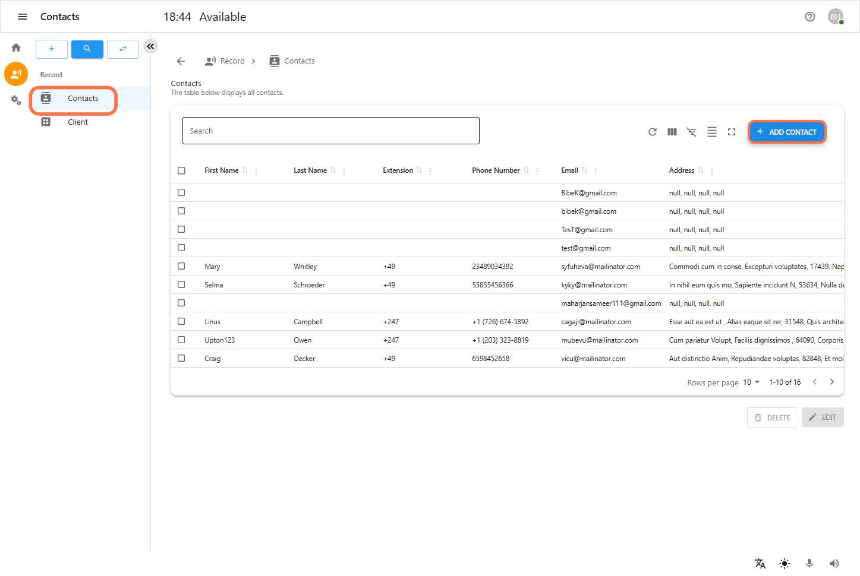Click into the Search field
This screenshot has height=576, width=860.
(330, 131)
